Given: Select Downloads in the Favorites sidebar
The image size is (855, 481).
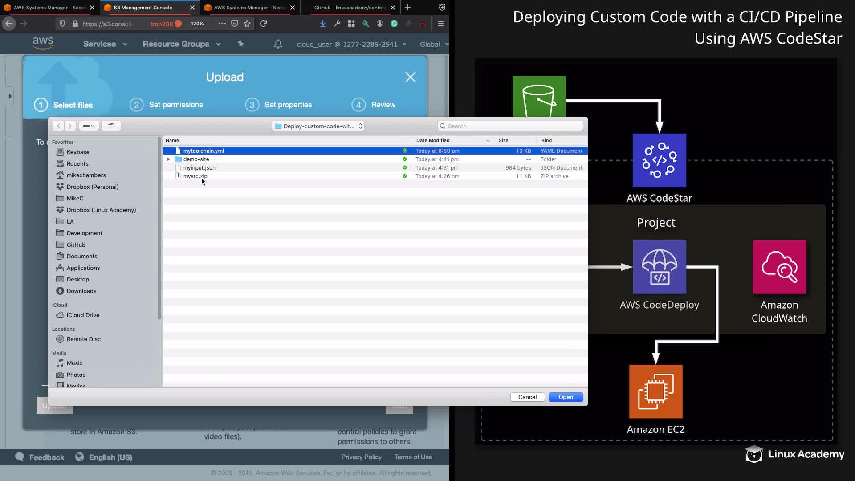Looking at the screenshot, I should click(x=81, y=291).
